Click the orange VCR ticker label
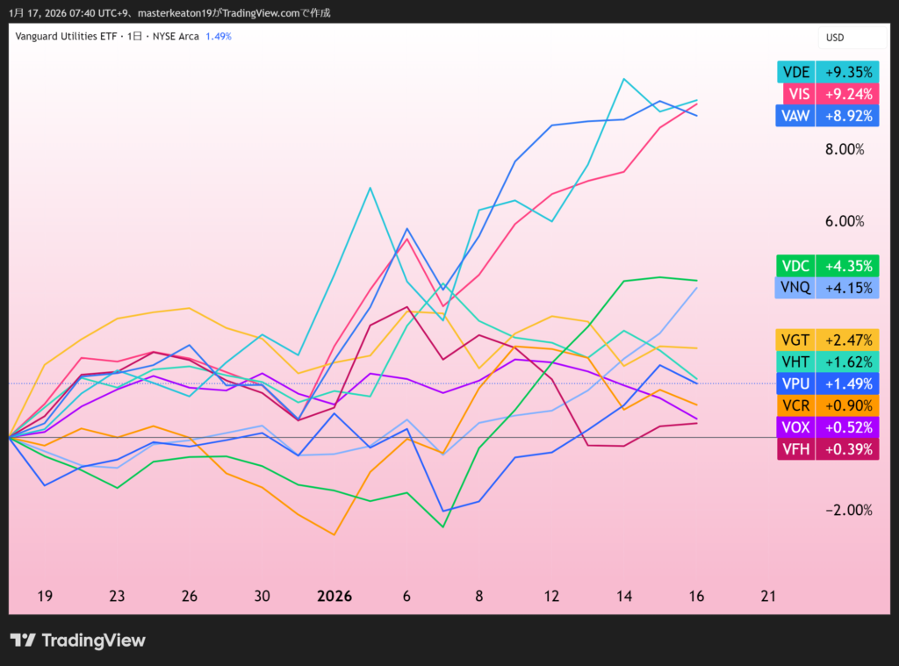This screenshot has height=666, width=899. coord(795,405)
